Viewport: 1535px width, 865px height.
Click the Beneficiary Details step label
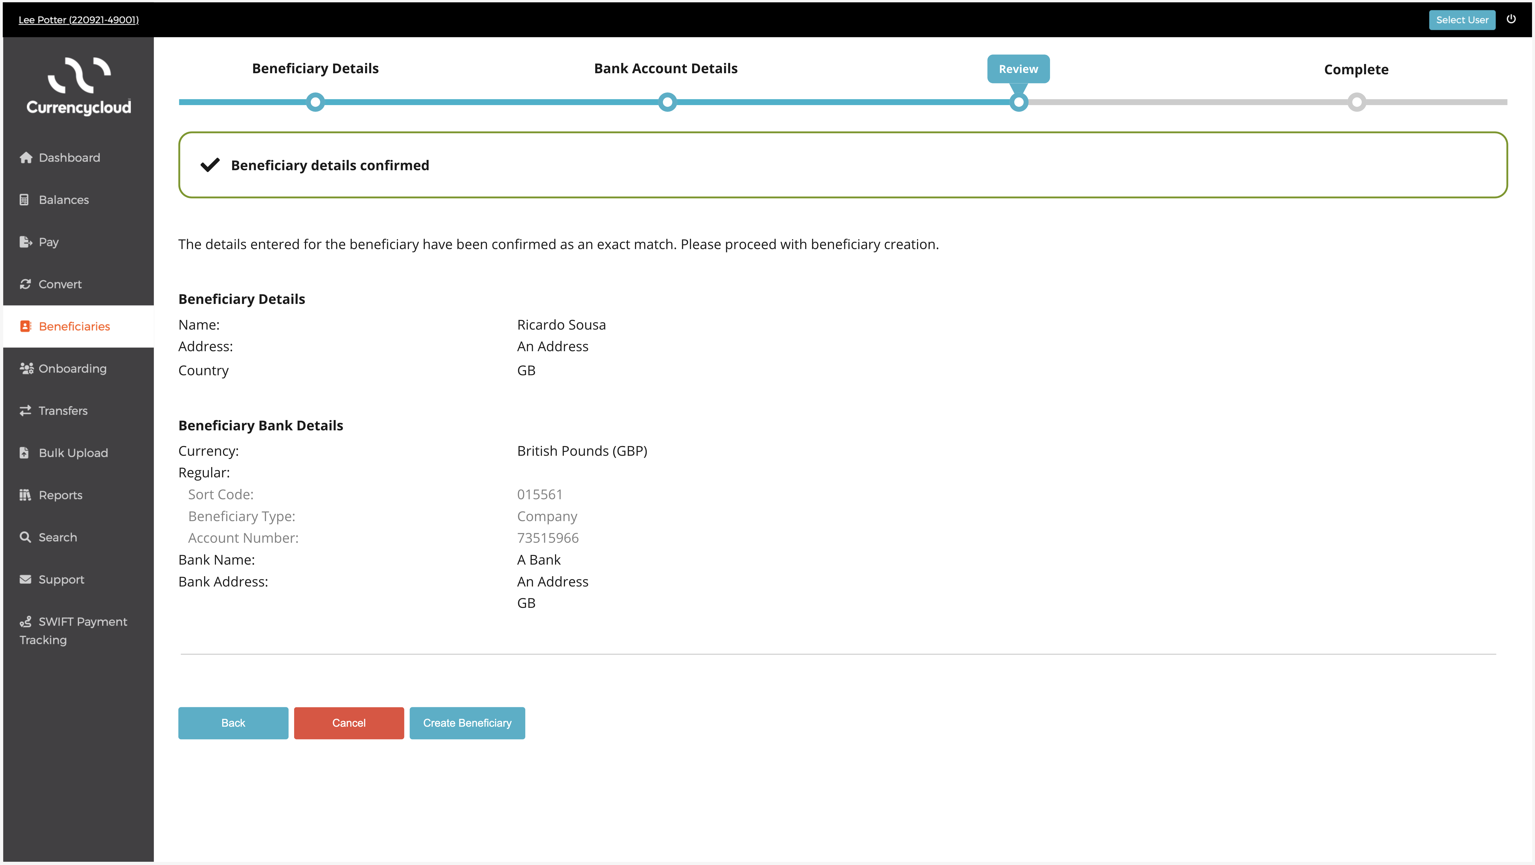point(315,68)
